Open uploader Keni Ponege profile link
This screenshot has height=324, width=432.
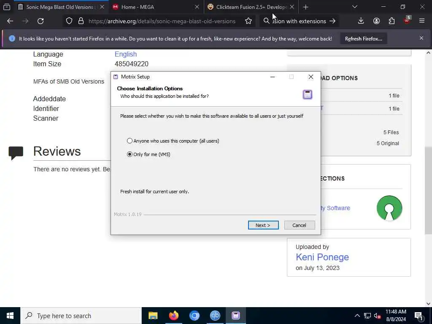tap(322, 257)
